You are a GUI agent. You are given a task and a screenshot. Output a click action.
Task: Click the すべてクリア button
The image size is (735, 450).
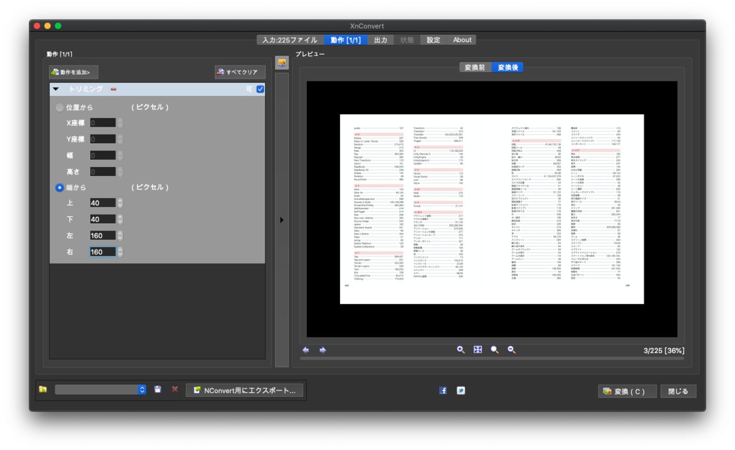pos(240,73)
